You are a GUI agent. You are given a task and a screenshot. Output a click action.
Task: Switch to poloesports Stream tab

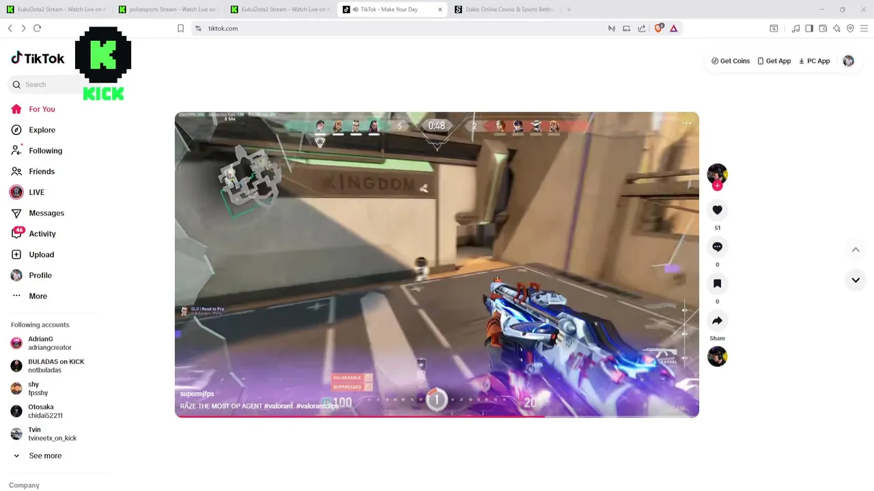coord(169,10)
